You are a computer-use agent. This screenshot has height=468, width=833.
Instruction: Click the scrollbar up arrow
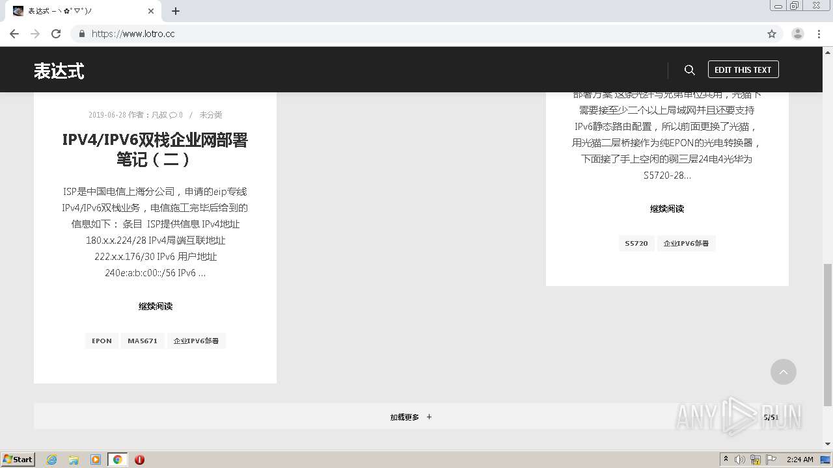(x=828, y=51)
